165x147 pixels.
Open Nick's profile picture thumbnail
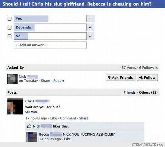[x=12, y=79]
